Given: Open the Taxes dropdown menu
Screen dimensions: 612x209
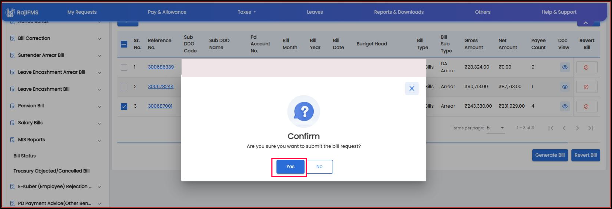Looking at the screenshot, I should 247,12.
